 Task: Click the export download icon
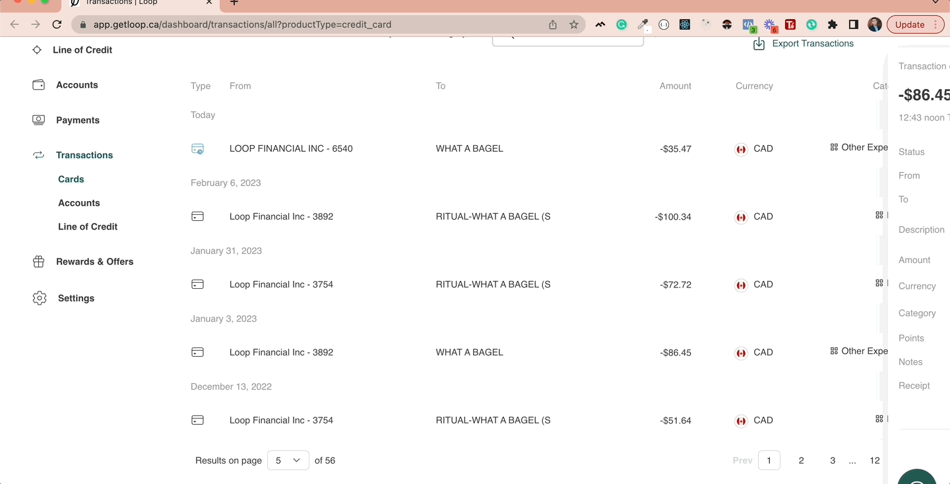coord(759,44)
